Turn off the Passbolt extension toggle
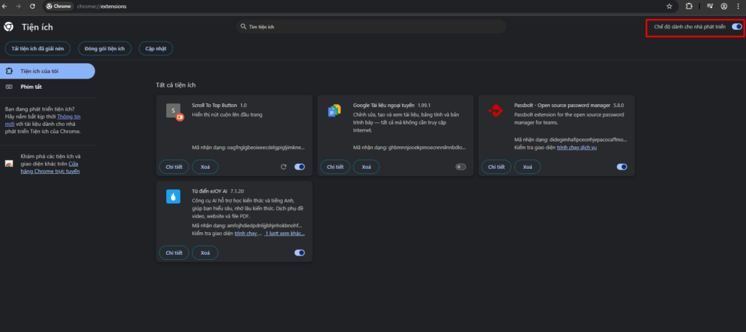The height and width of the screenshot is (332, 746). click(621, 167)
